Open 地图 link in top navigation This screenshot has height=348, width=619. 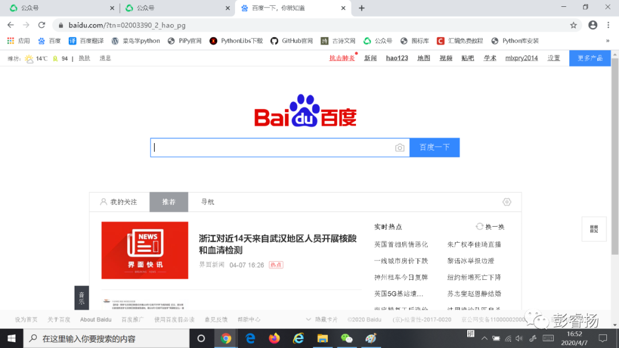pos(424,58)
